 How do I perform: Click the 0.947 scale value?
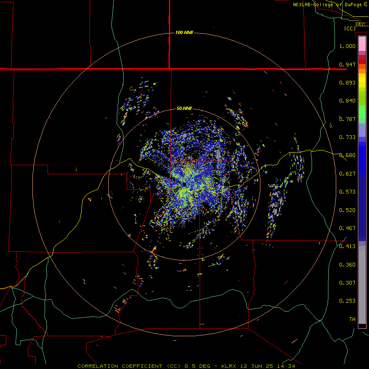347,64
